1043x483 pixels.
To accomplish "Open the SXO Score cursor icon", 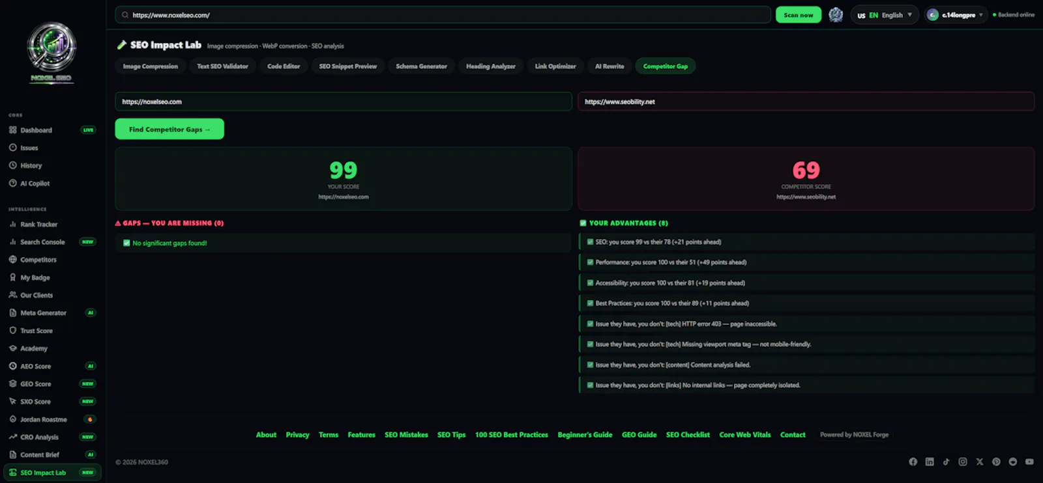I will [12, 402].
